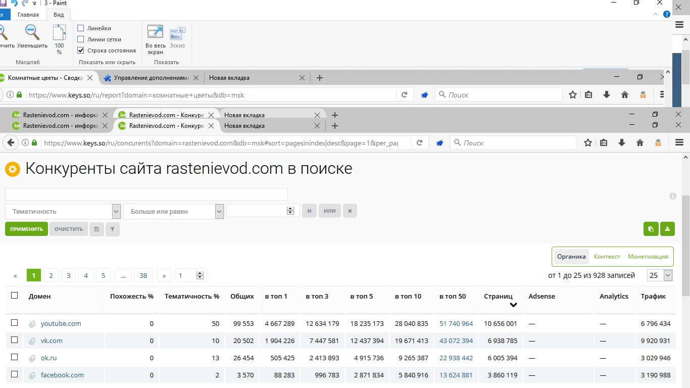Show site information in the rastenievod.com address bar

[25, 143]
